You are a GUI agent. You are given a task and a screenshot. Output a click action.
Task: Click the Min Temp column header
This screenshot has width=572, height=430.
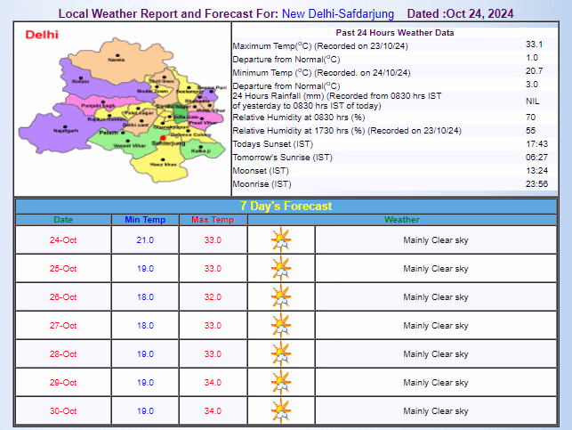pyautogui.click(x=145, y=219)
